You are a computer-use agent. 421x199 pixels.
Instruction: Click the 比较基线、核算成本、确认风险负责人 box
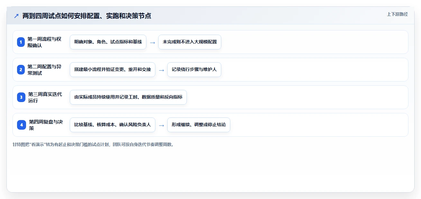[x=113, y=125]
